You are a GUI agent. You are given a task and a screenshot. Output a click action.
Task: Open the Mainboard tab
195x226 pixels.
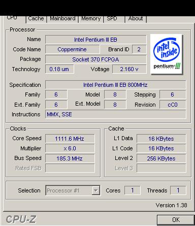click(62, 19)
